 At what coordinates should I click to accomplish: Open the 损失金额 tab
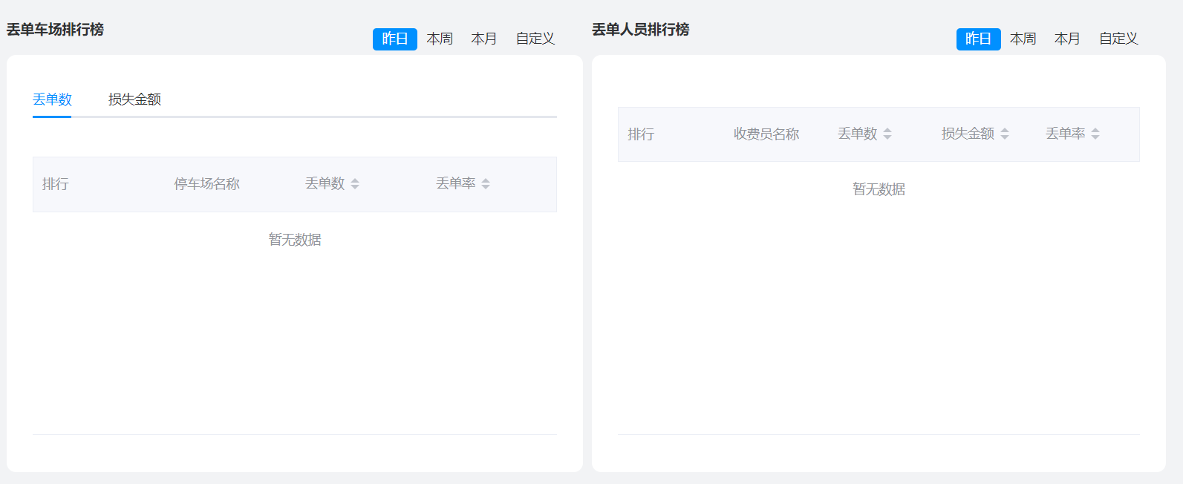click(134, 99)
